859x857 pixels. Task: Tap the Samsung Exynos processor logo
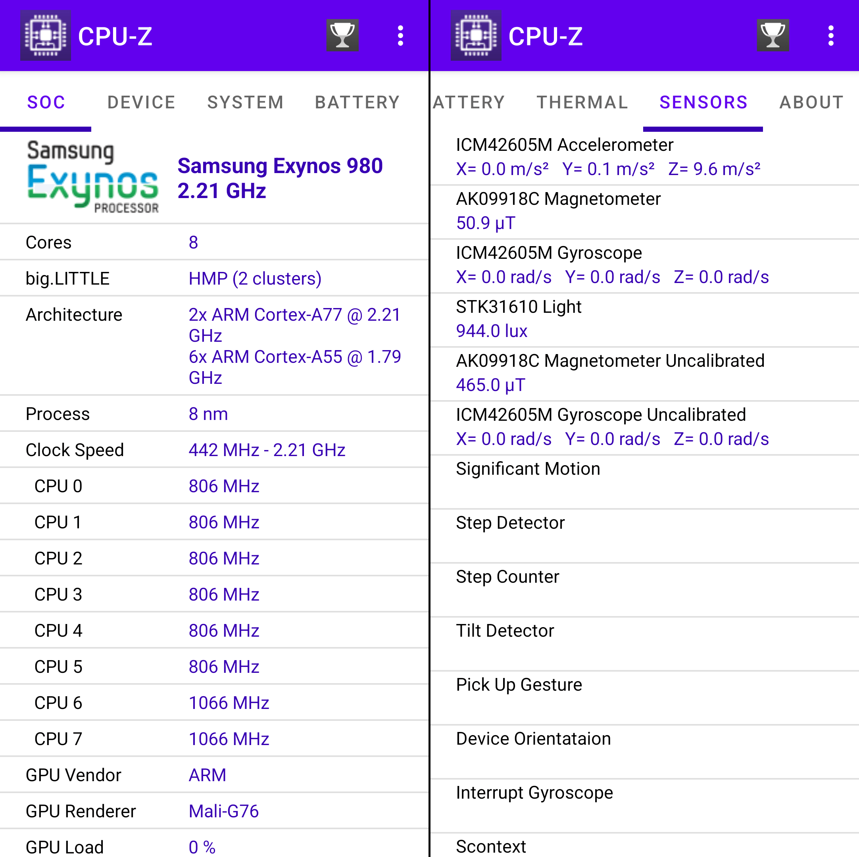[92, 176]
